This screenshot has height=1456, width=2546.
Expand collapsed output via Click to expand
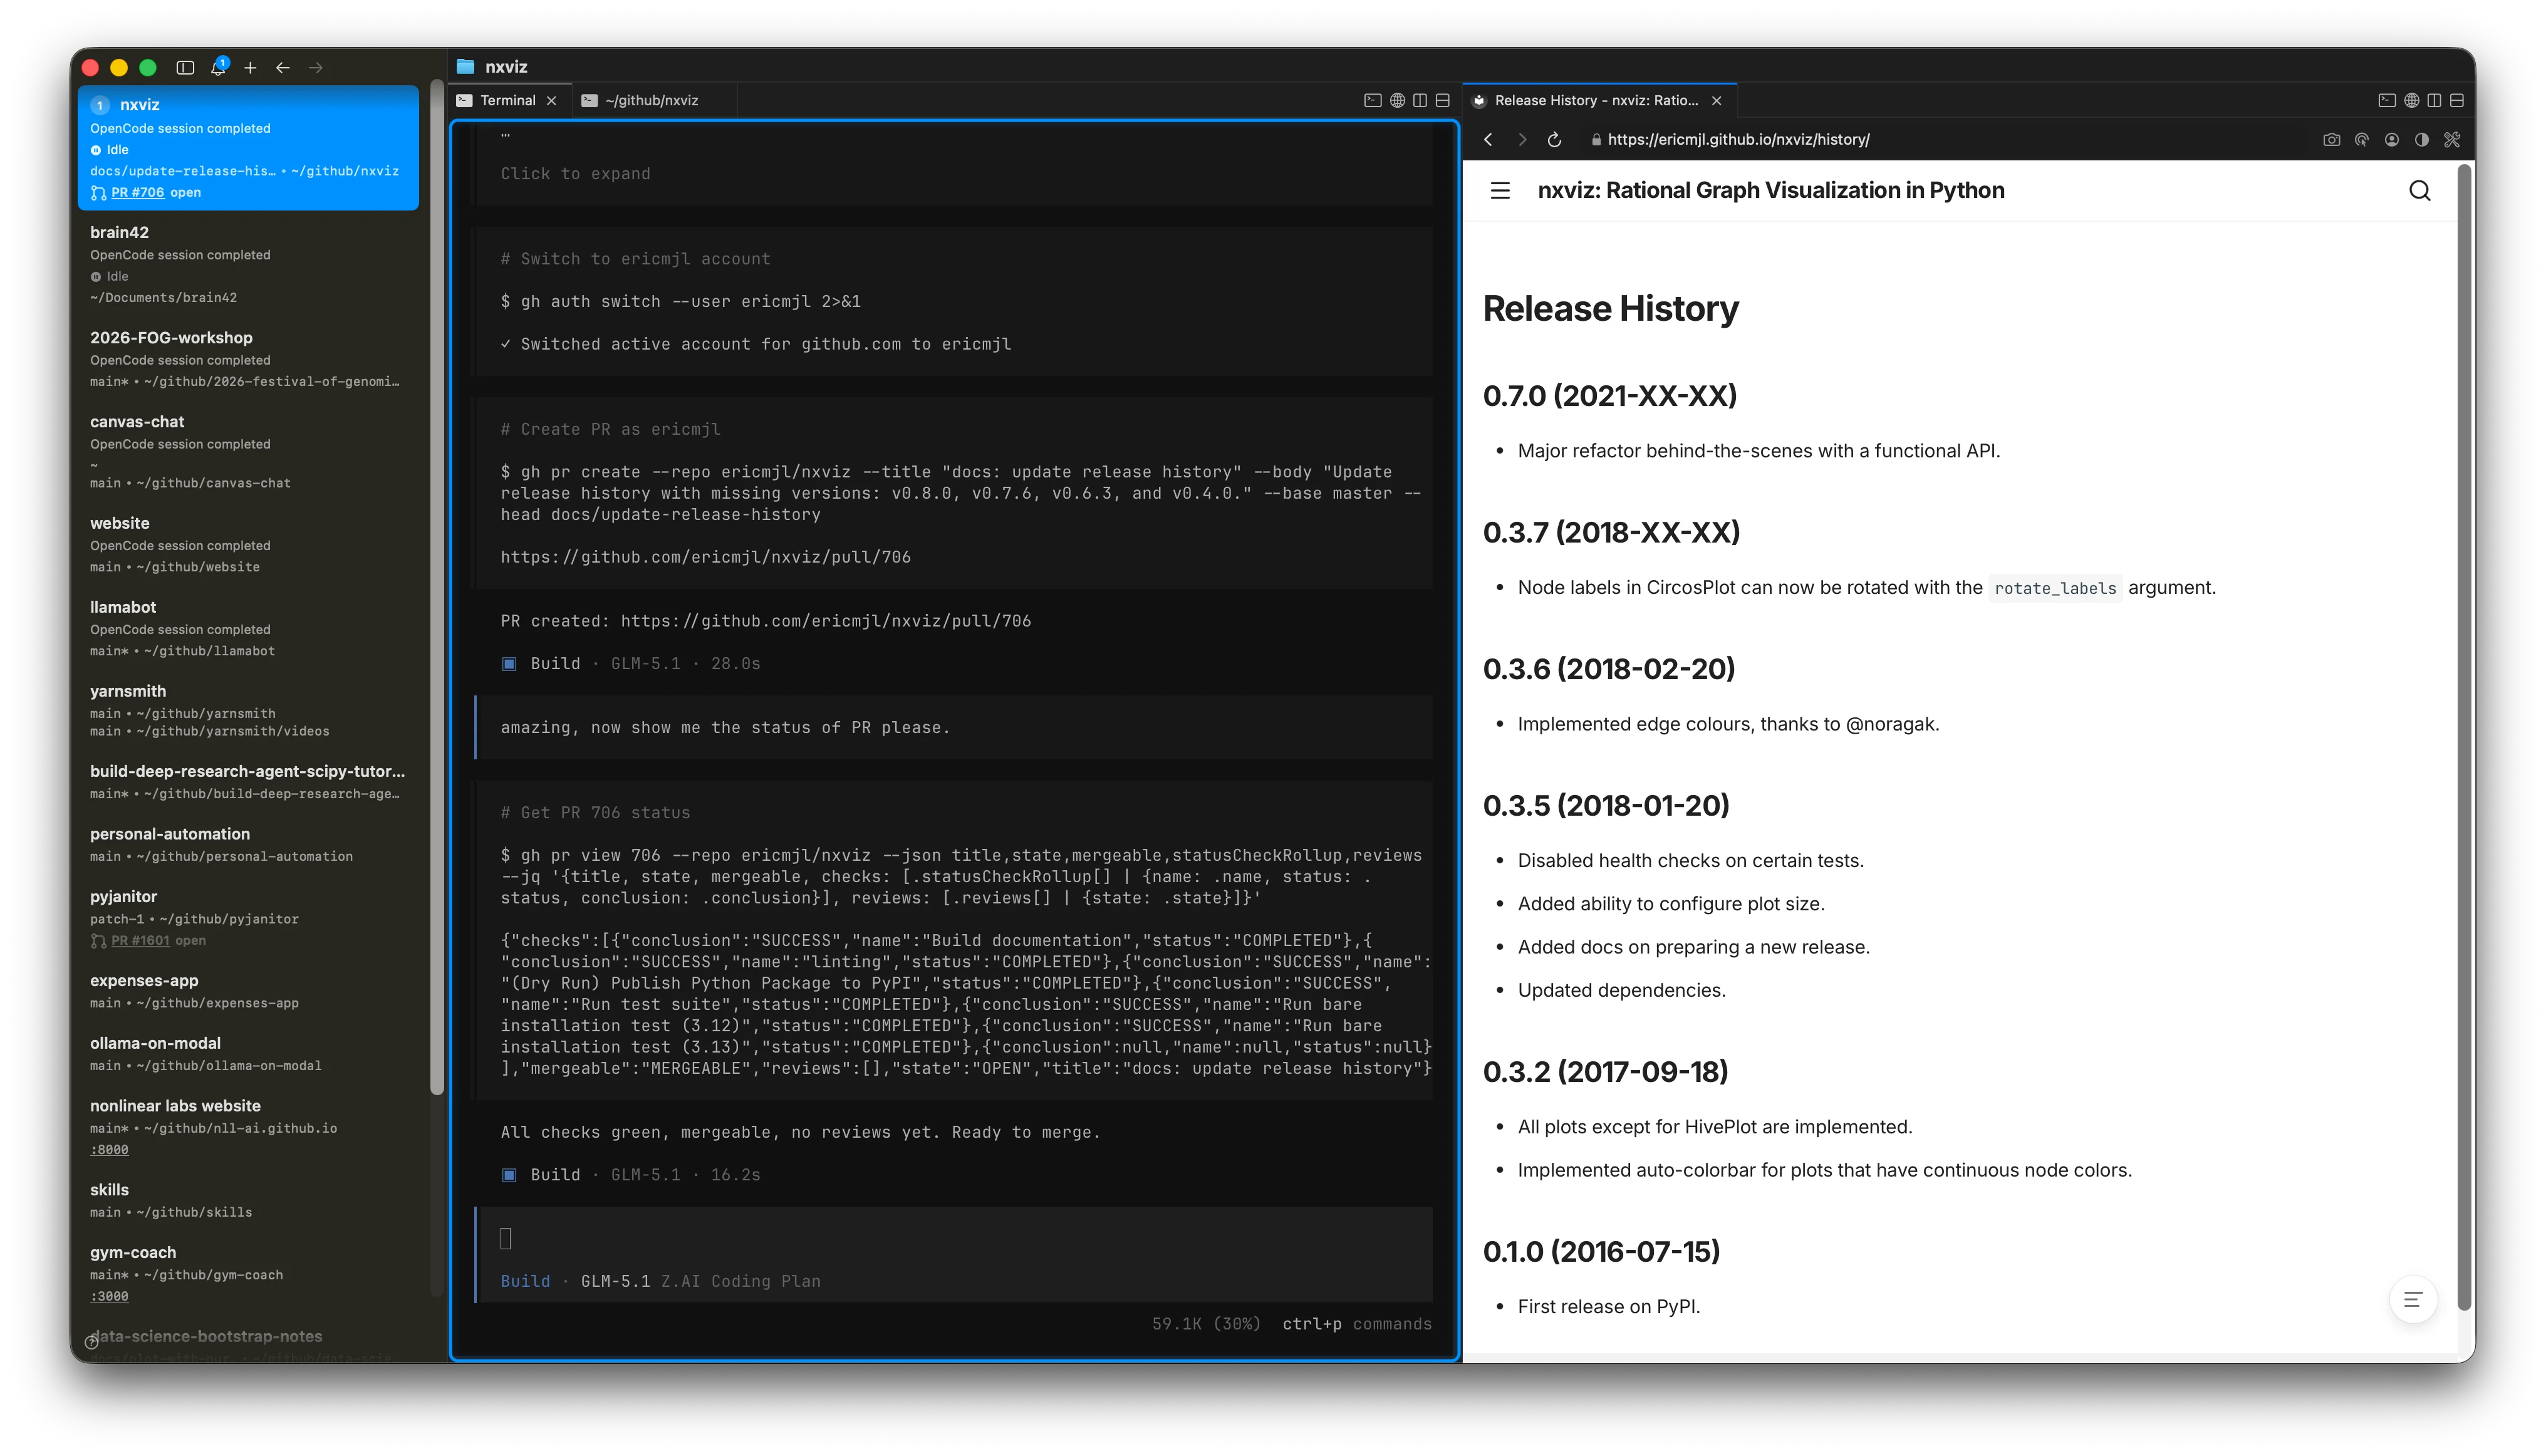pos(575,174)
